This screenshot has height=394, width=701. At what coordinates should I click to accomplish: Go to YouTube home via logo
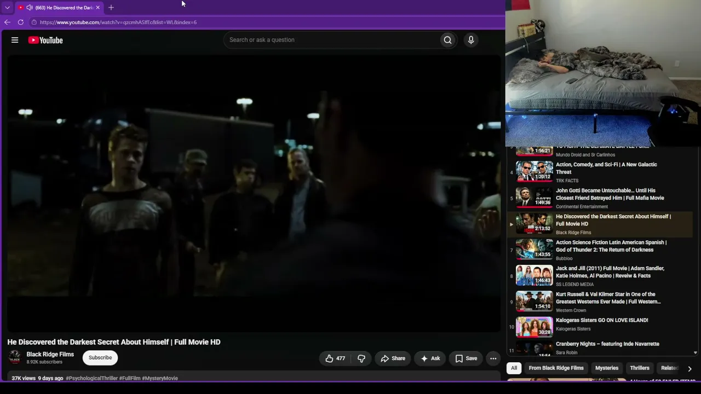pyautogui.click(x=45, y=40)
